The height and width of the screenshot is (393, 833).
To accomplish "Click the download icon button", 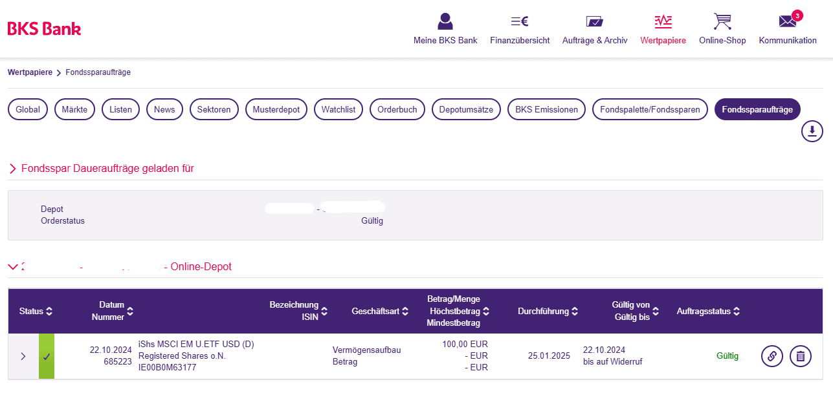I will [x=812, y=131].
